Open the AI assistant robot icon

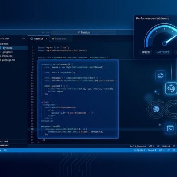171,88
